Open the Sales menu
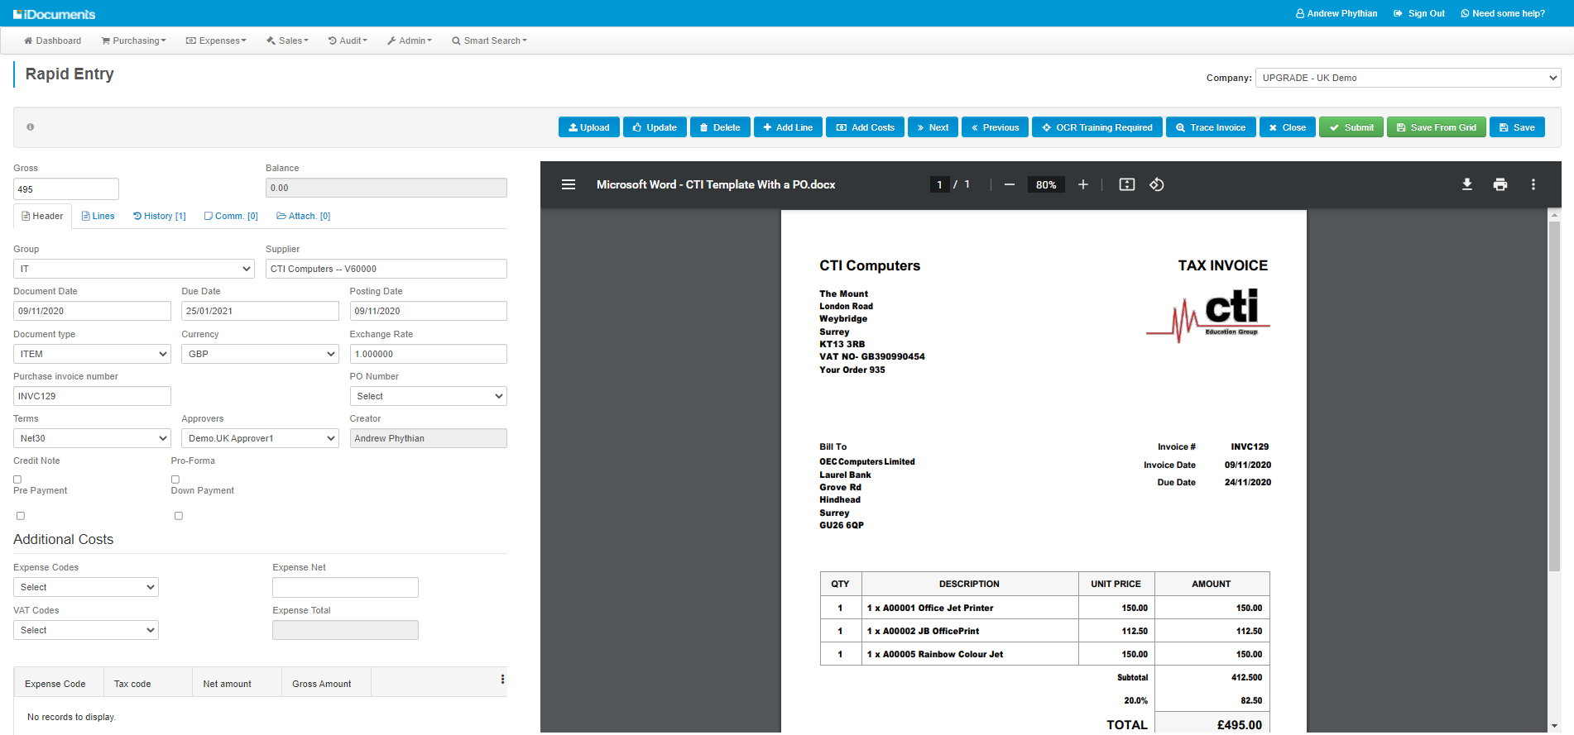Image resolution: width=1574 pixels, height=735 pixels. pyautogui.click(x=287, y=41)
